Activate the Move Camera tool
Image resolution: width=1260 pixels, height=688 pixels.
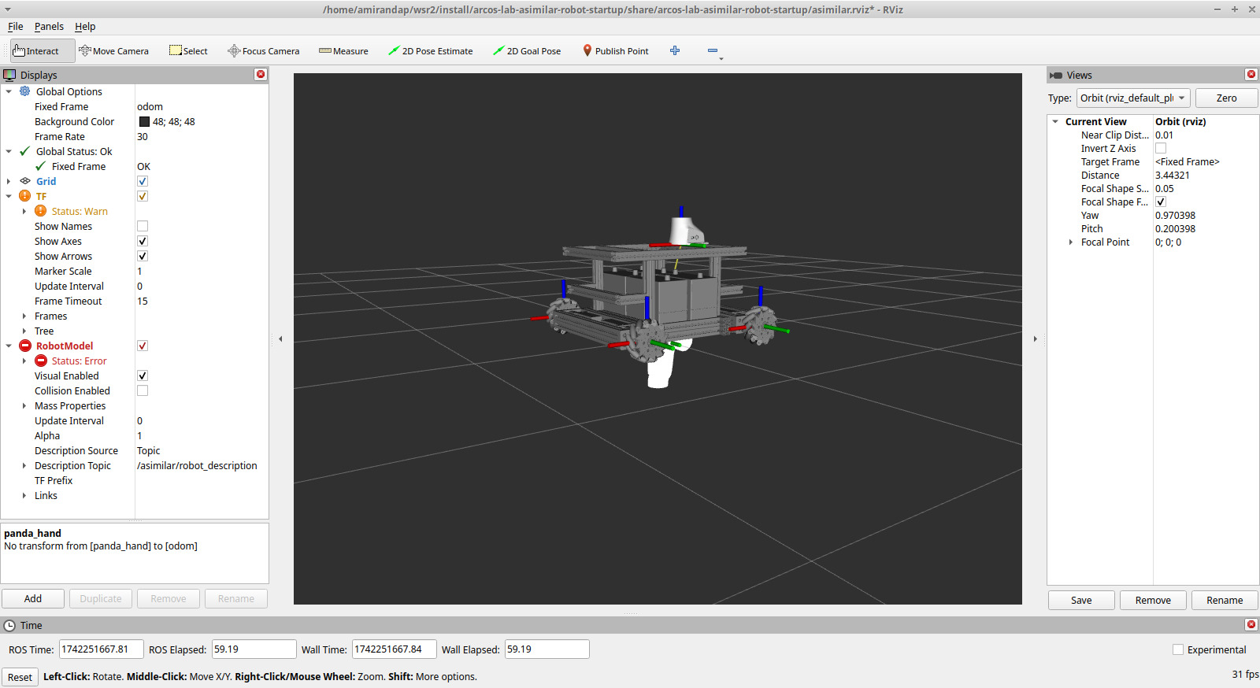[x=114, y=51]
